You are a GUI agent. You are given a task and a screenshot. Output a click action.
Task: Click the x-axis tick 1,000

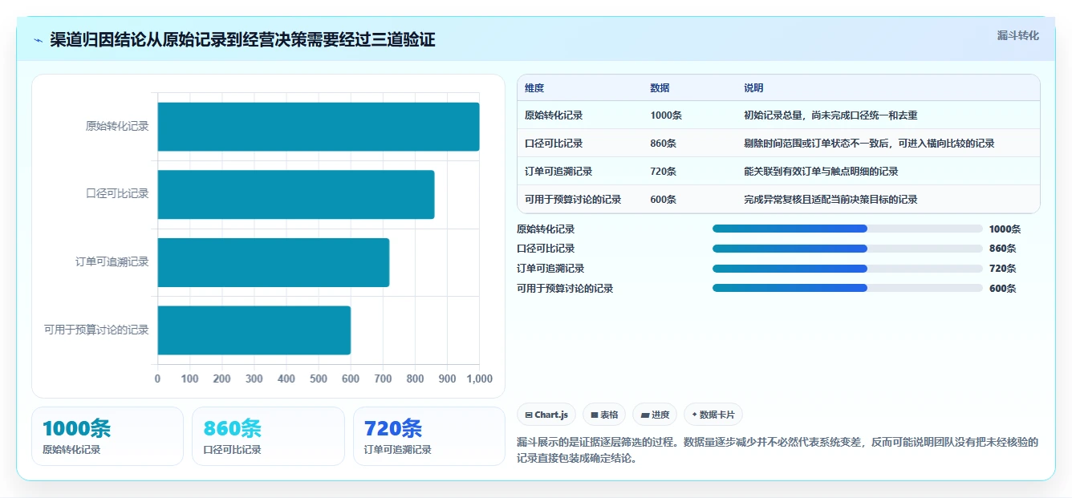click(479, 379)
